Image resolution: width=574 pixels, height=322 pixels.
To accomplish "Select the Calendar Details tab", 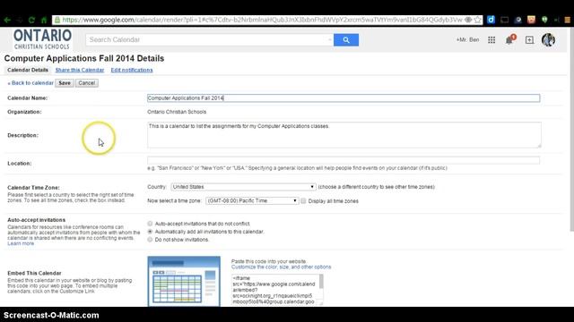I will click(28, 70).
